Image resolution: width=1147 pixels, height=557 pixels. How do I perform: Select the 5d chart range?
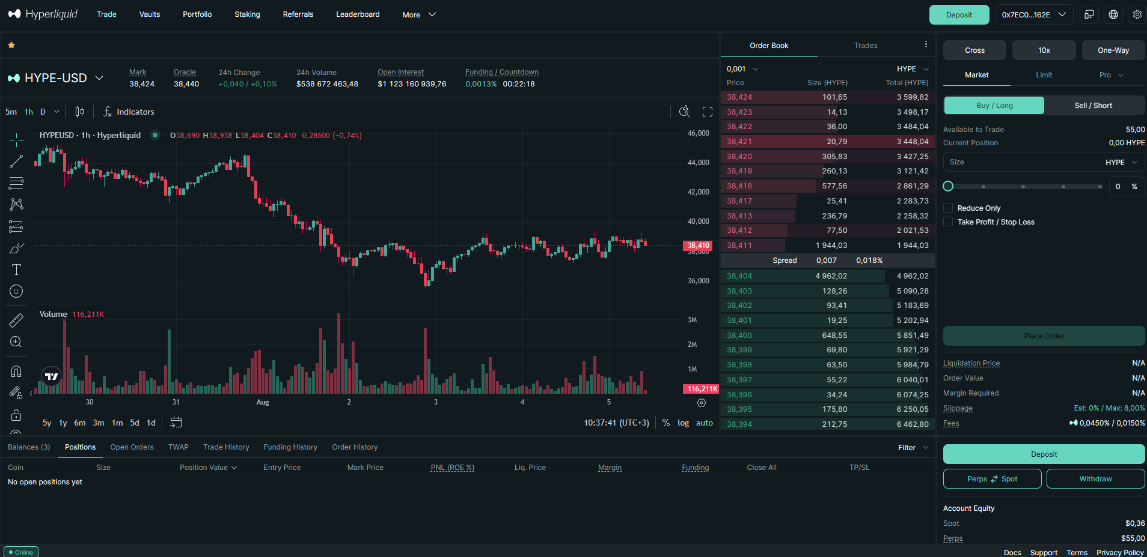(135, 423)
